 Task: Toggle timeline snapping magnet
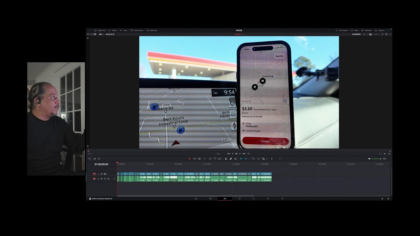coord(226,159)
